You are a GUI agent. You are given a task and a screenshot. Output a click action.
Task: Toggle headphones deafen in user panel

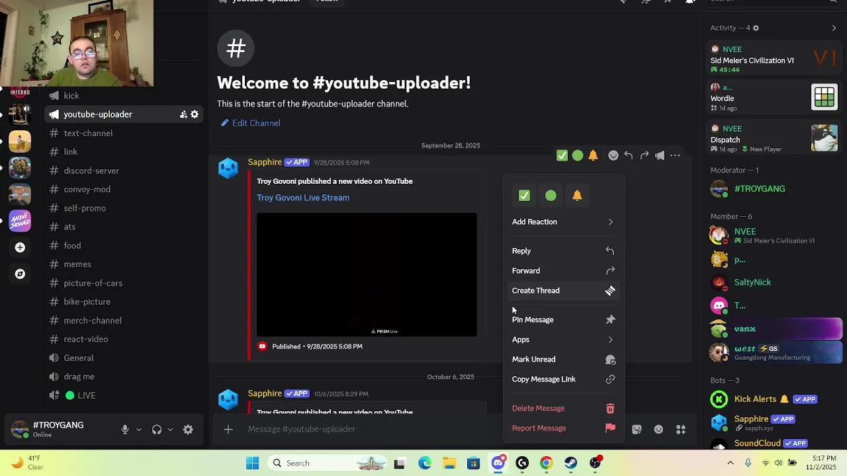(157, 430)
